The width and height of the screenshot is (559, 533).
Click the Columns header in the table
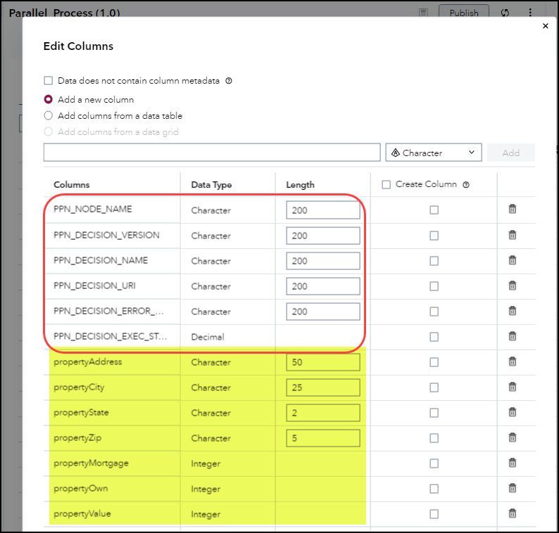tap(72, 185)
